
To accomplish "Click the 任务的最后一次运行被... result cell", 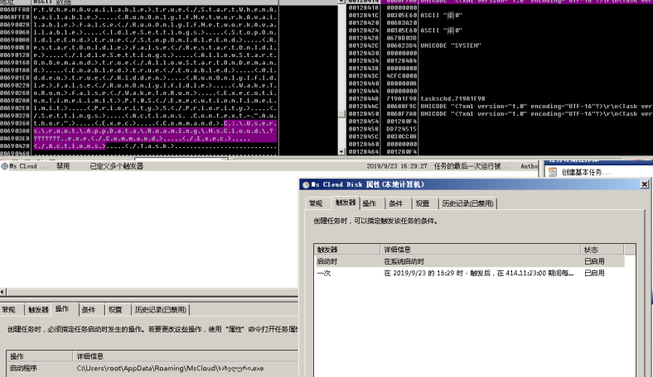I will click(472, 166).
